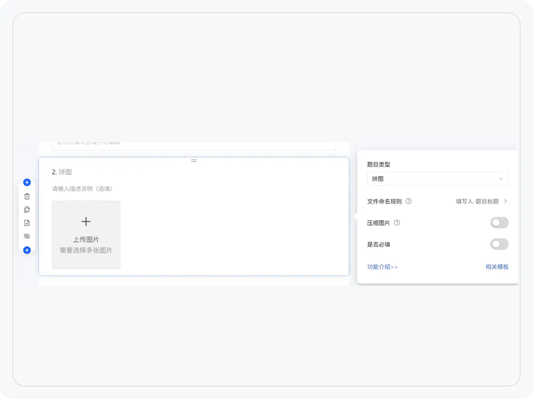Open the 题目类型 dropdown showing 拼图
Viewport: 533px width, 399px height.
click(438, 179)
